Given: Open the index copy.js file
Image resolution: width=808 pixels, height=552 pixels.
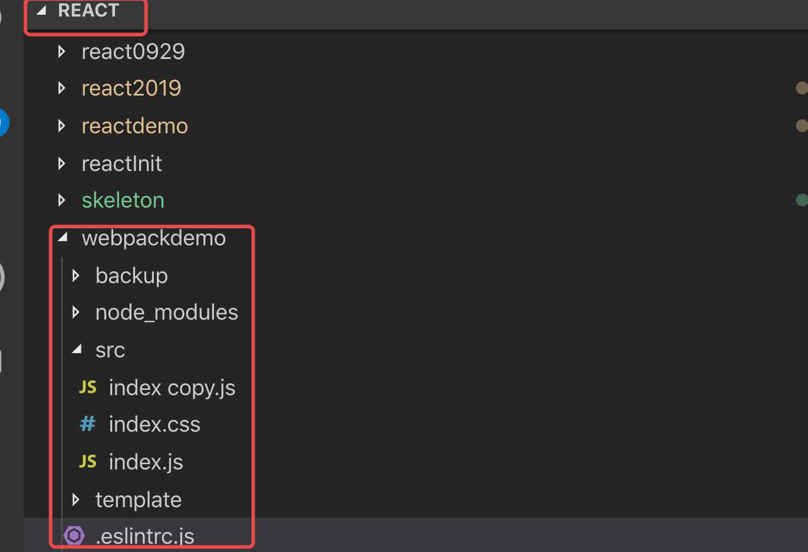Looking at the screenshot, I should [172, 388].
